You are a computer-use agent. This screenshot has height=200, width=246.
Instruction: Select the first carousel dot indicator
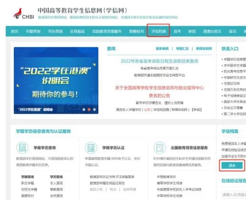[x=84, y=110]
